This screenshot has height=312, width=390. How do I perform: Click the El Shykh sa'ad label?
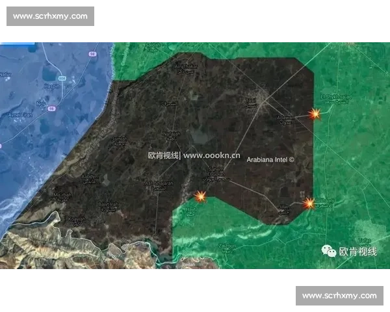[336, 99]
